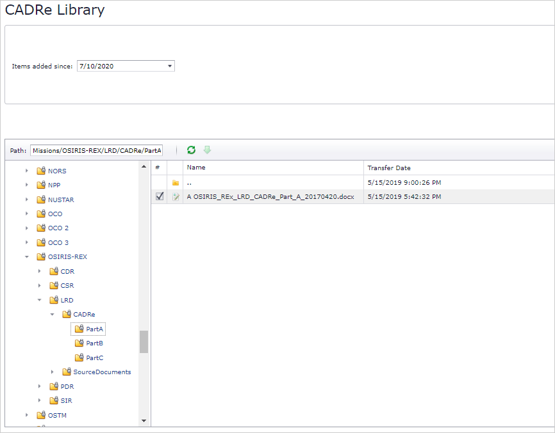Expand the SourceDocuments tree node
This screenshot has width=555, height=433.
tap(53, 372)
